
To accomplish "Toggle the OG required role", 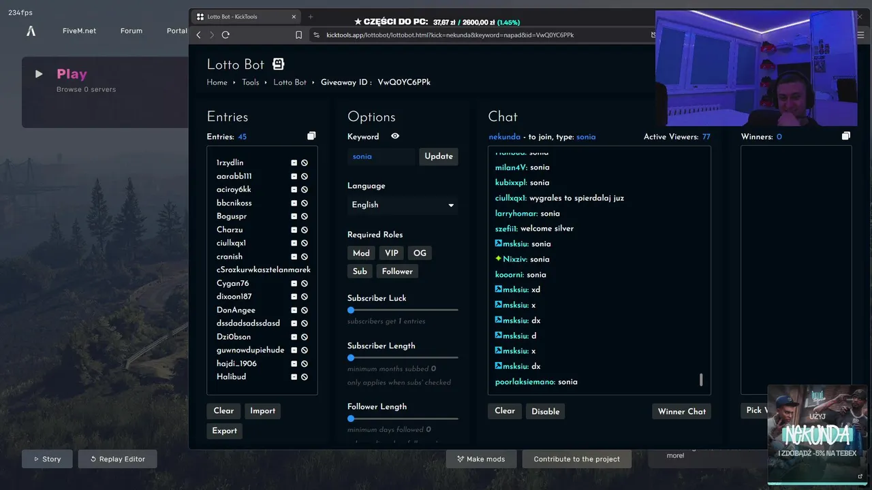I will (420, 253).
